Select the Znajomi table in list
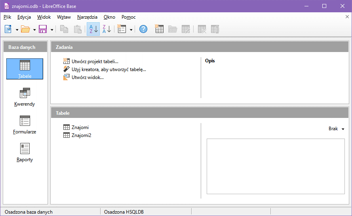Image resolution: width=352 pixels, height=216 pixels. [x=80, y=127]
